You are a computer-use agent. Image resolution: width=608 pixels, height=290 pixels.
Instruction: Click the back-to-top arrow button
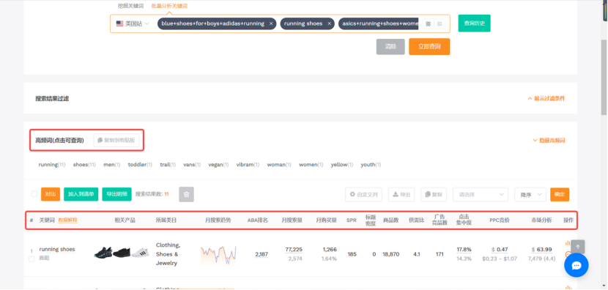[578, 247]
